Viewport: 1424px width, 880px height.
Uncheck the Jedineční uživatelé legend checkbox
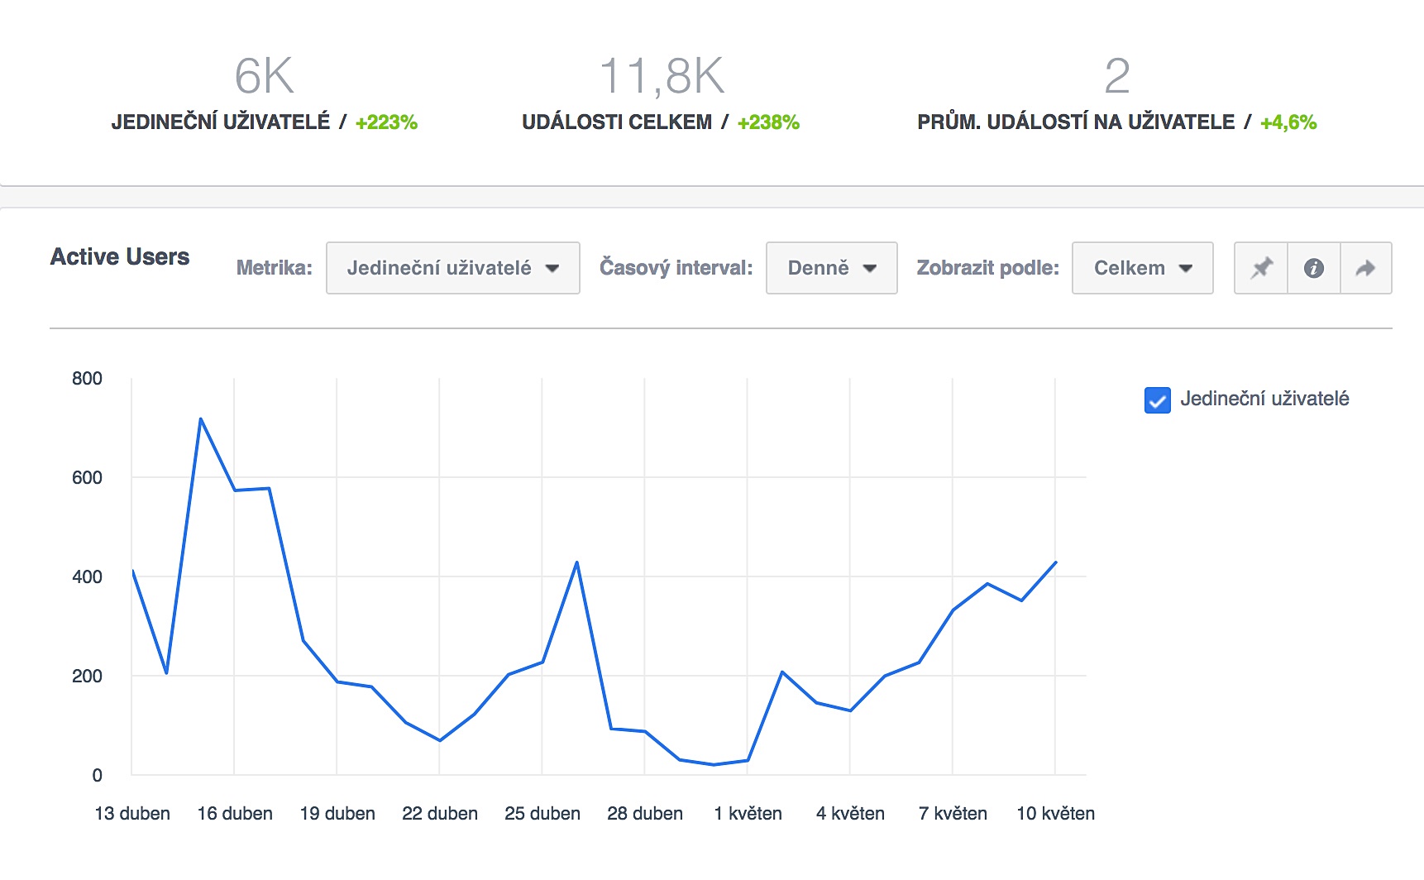tap(1157, 400)
